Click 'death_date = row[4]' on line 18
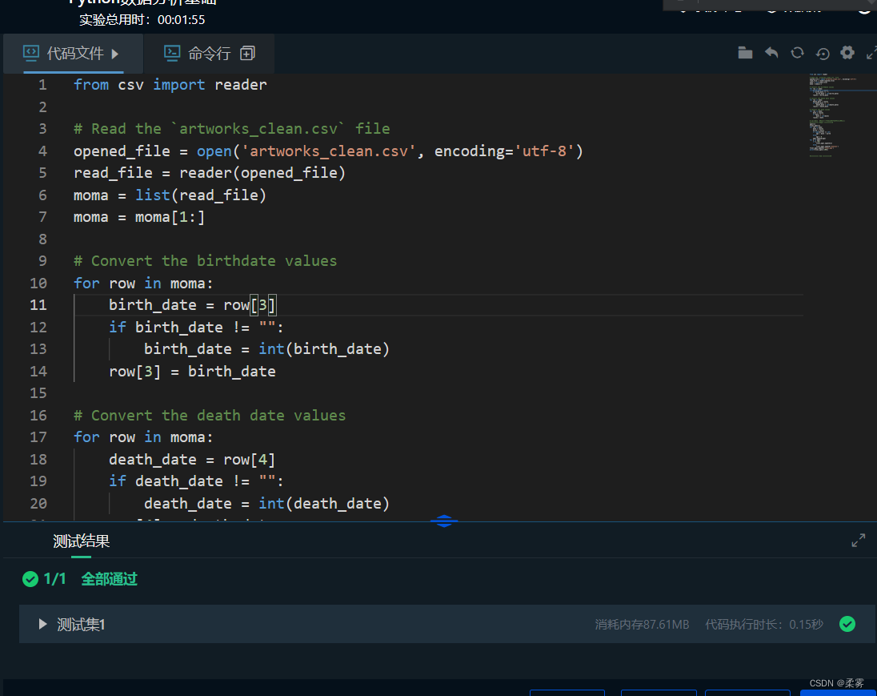Screen dimensions: 877x696 (x=192, y=460)
